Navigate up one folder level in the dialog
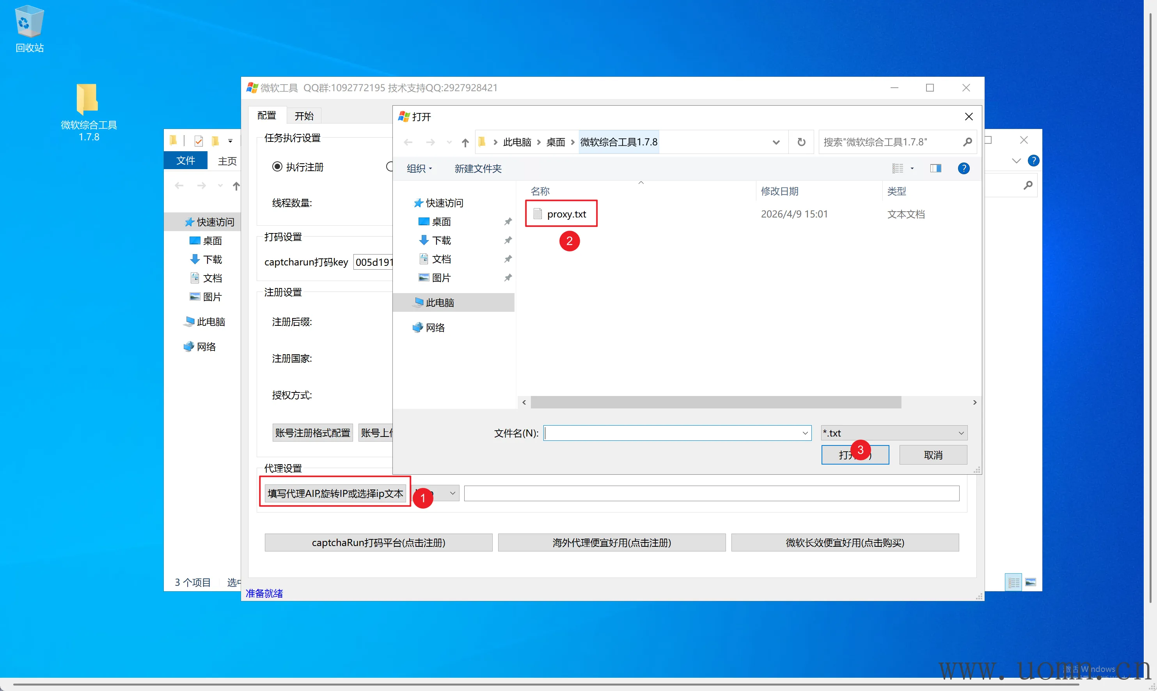Image resolution: width=1157 pixels, height=691 pixels. point(465,143)
